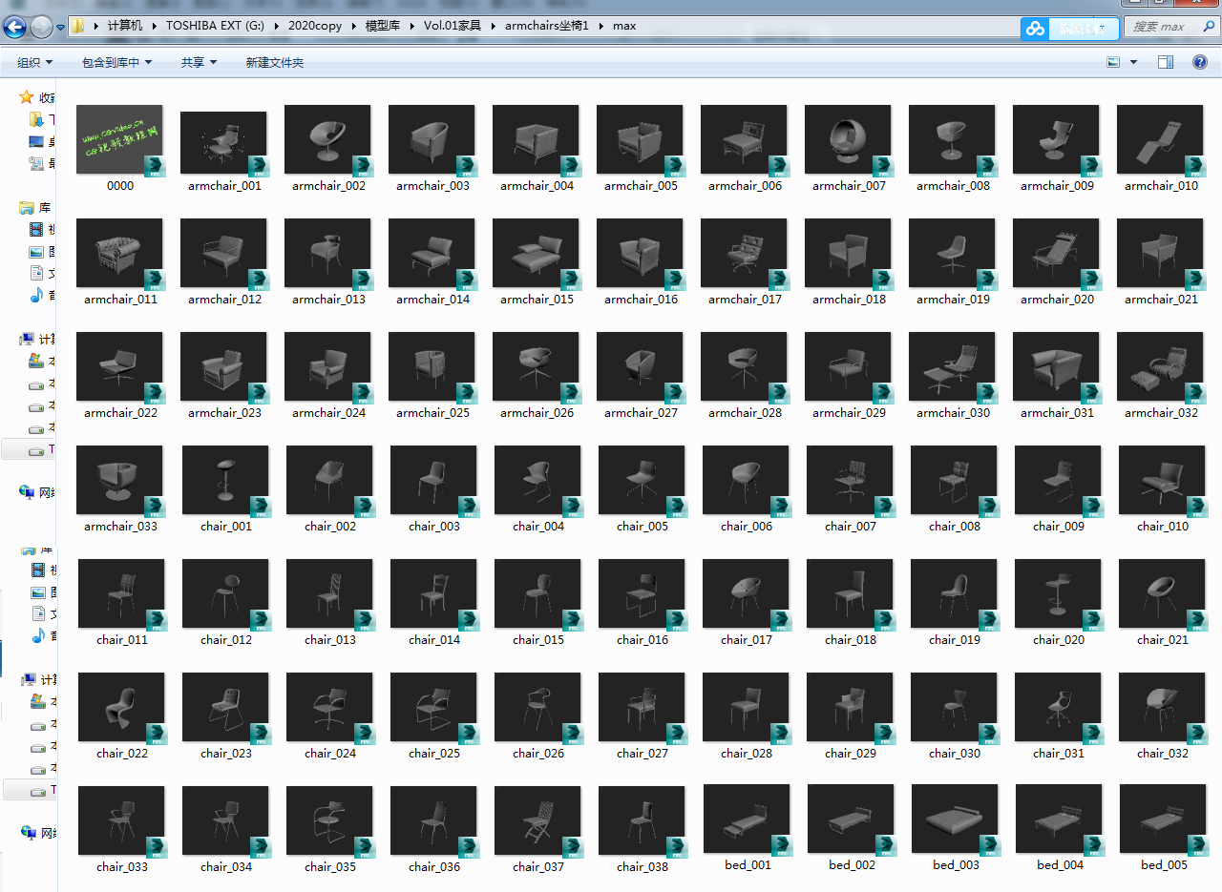Select the armchair_011 thumbnail
Image resolution: width=1222 pixels, height=892 pixels.
click(119, 254)
